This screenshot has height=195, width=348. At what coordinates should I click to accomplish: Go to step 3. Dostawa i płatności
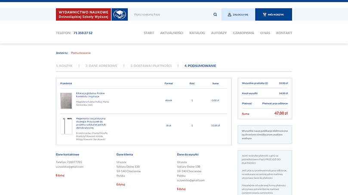(x=151, y=66)
